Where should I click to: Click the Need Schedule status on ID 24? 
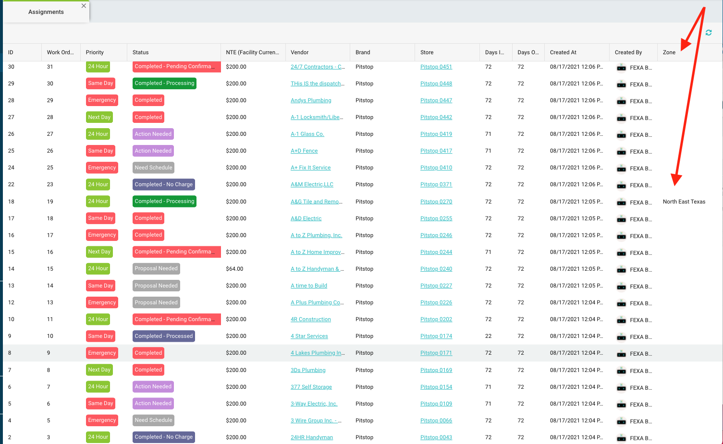153,168
